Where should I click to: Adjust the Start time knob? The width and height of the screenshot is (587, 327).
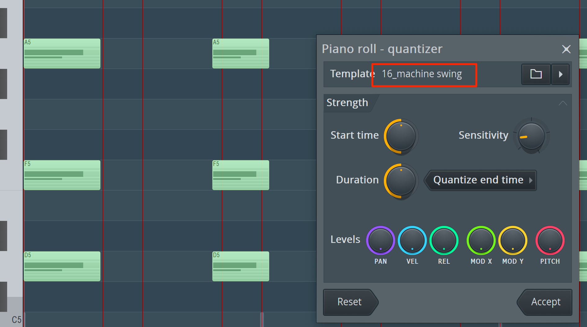click(401, 137)
